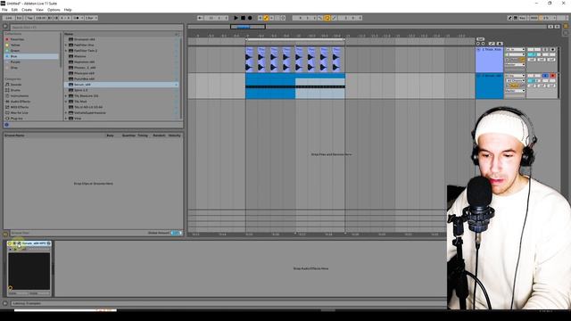
Task: Open the Serum track input type dropdown
Action: coord(515,76)
